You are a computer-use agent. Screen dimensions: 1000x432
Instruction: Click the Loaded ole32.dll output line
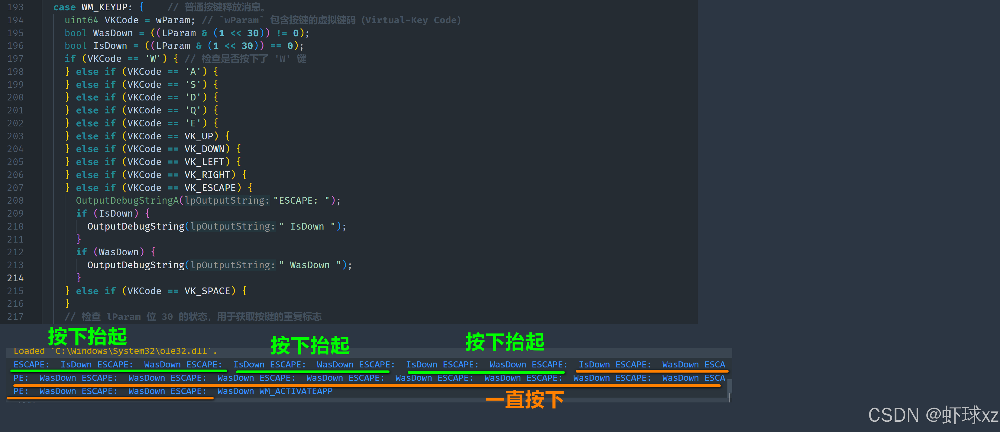tap(115, 351)
